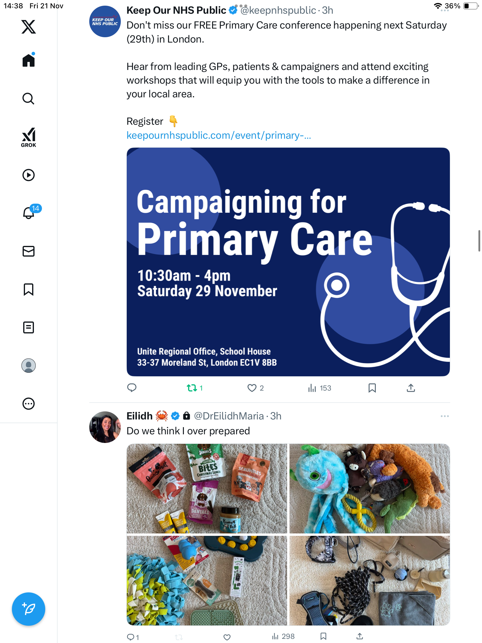Open Lists from the sidebar

(x=29, y=327)
